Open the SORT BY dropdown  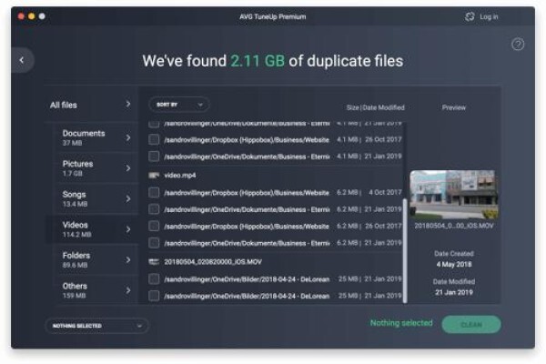point(179,105)
